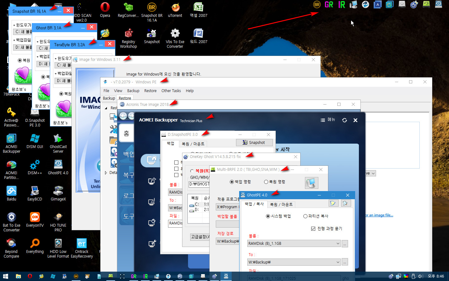Viewport: 449px width, 281px height.
Task: Select 복원(R) radio in OneKey Ghost
Action: click(200, 171)
